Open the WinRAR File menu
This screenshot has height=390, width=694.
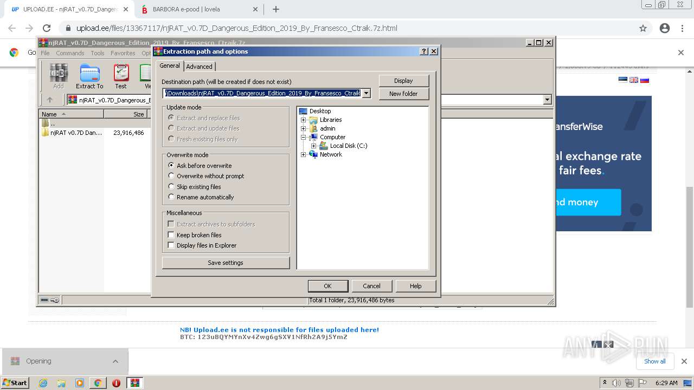point(46,53)
